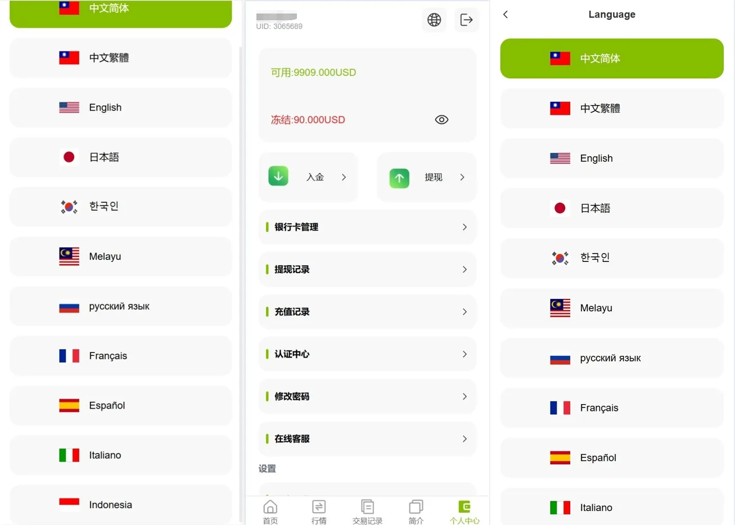Toggle balance visibility with the eye icon
The width and height of the screenshot is (735, 525).
(441, 119)
